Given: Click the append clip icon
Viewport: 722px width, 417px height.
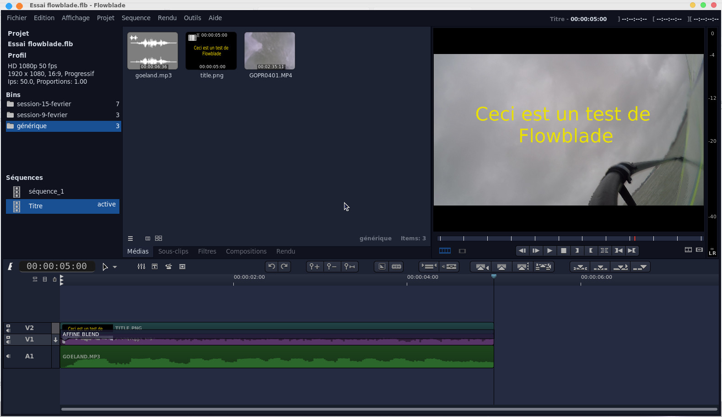Looking at the screenshot, I should 640,267.
